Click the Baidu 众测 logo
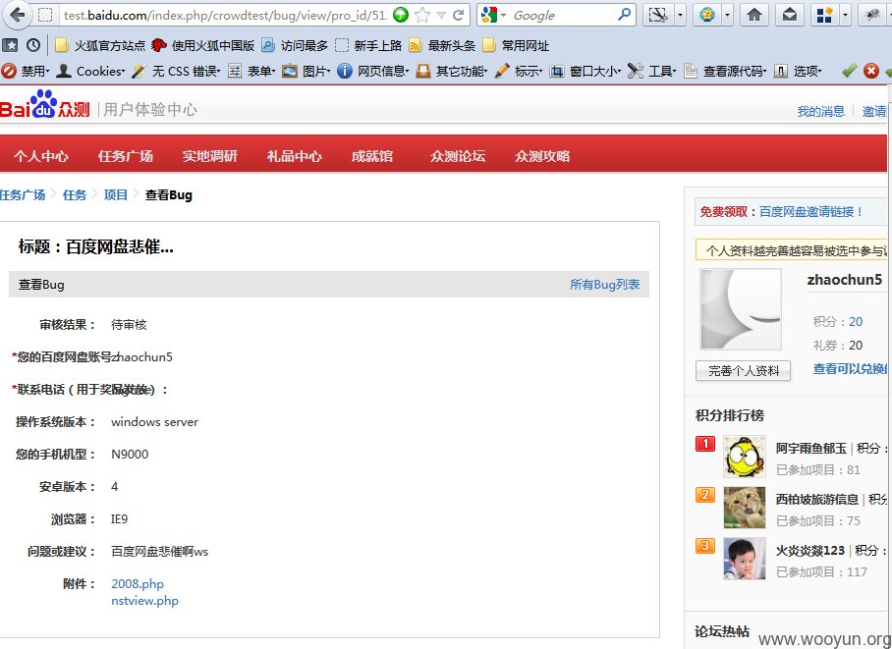This screenshot has height=649, width=892. pyautogui.click(x=45, y=105)
